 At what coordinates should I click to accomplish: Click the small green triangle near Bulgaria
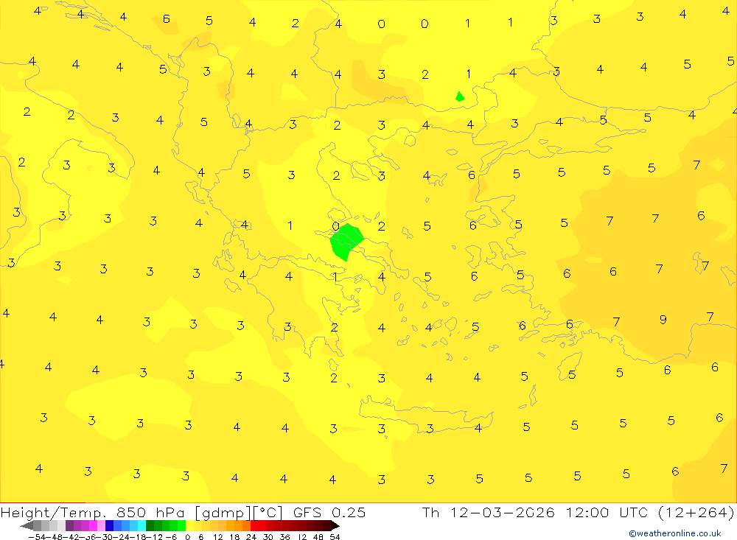pos(460,97)
